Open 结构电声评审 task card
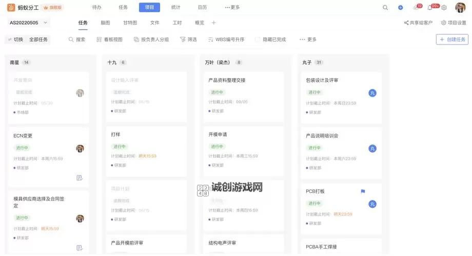The image size is (472, 256). tap(244, 244)
